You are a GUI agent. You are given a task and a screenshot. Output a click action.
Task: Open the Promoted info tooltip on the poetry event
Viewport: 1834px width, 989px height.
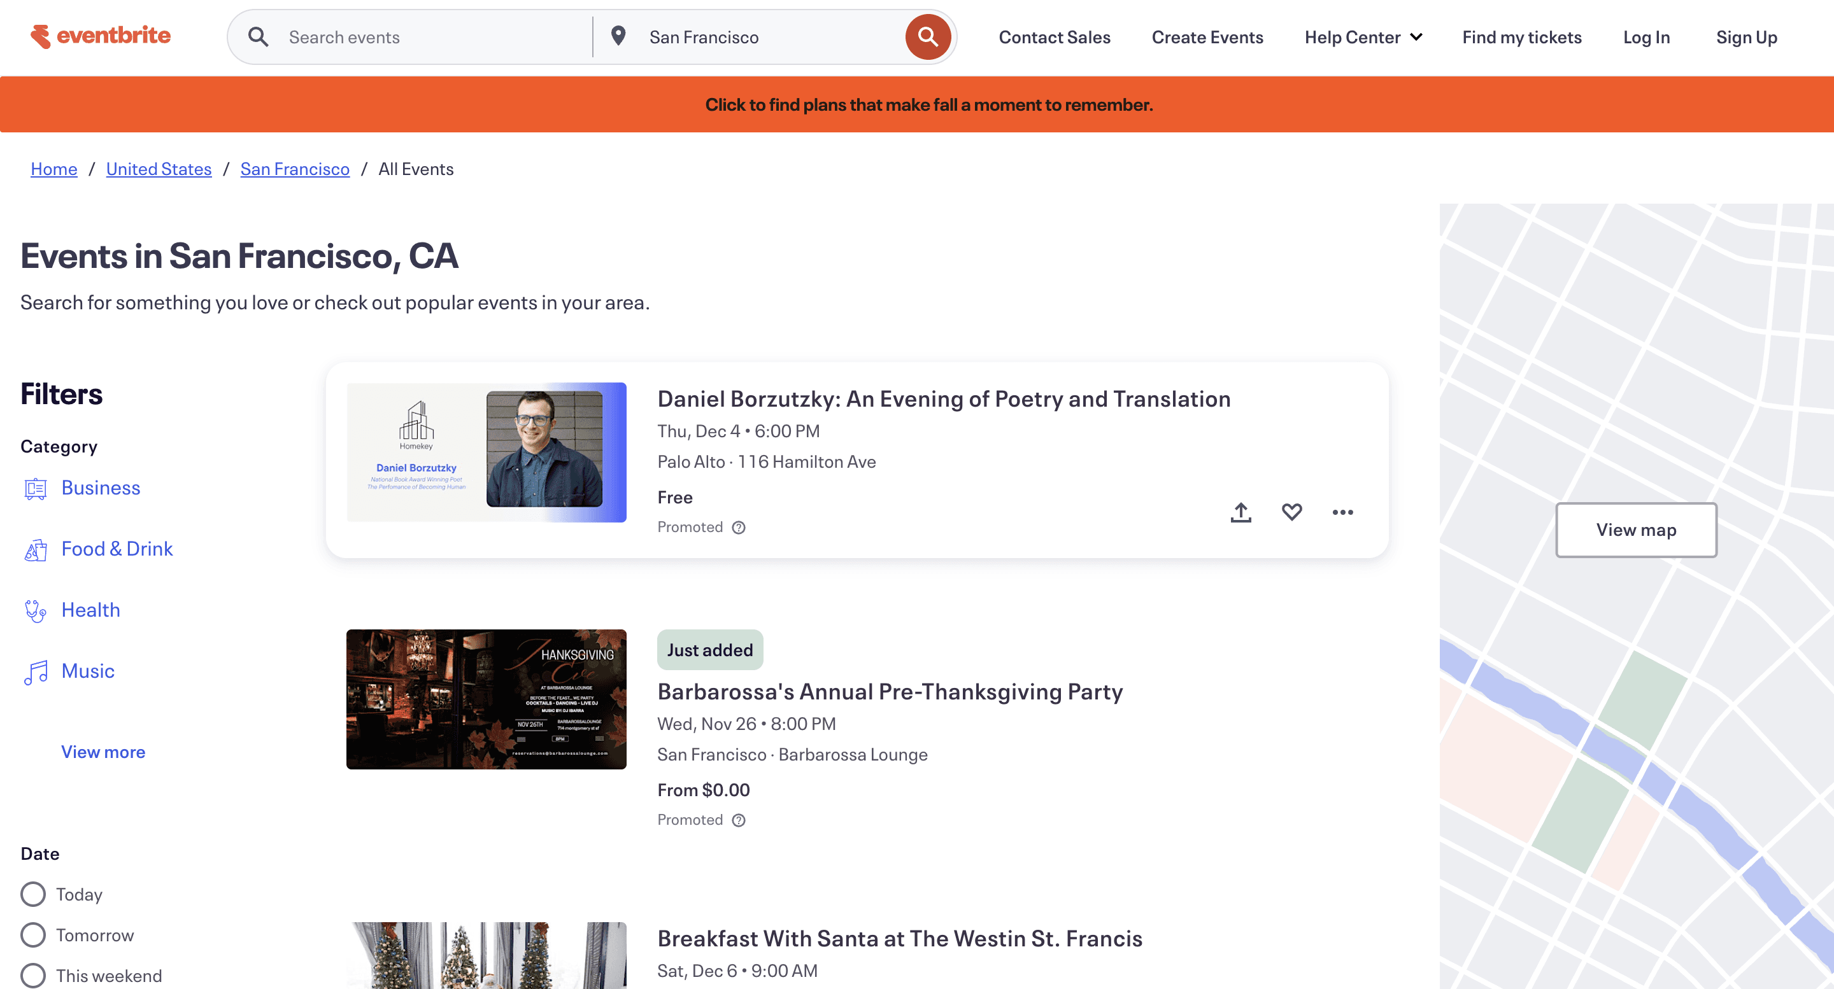pos(738,527)
